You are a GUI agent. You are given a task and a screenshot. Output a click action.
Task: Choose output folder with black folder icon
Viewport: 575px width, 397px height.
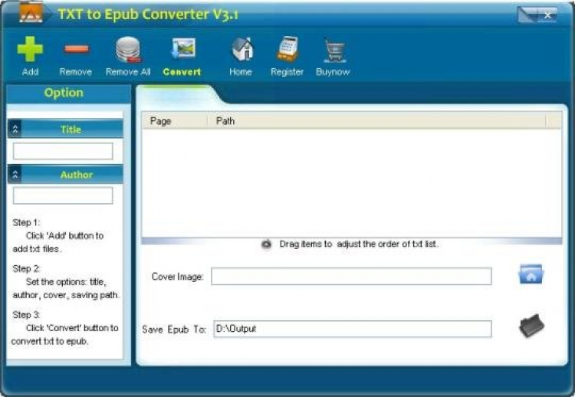(532, 326)
